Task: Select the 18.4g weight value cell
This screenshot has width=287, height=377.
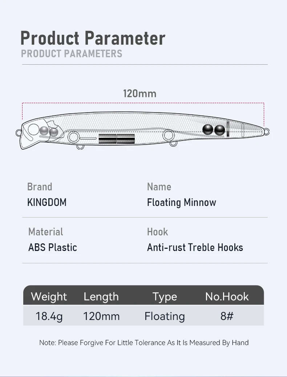Action: [49, 316]
